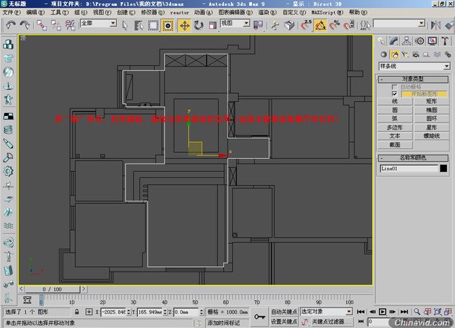Step time slider forward with right arrow
The image size is (455, 328).
(84, 289)
